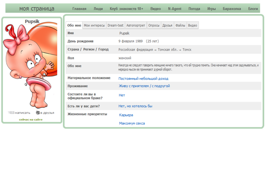Click the envelope icon beside написать
269x190 pixels.
(x=11, y=113)
